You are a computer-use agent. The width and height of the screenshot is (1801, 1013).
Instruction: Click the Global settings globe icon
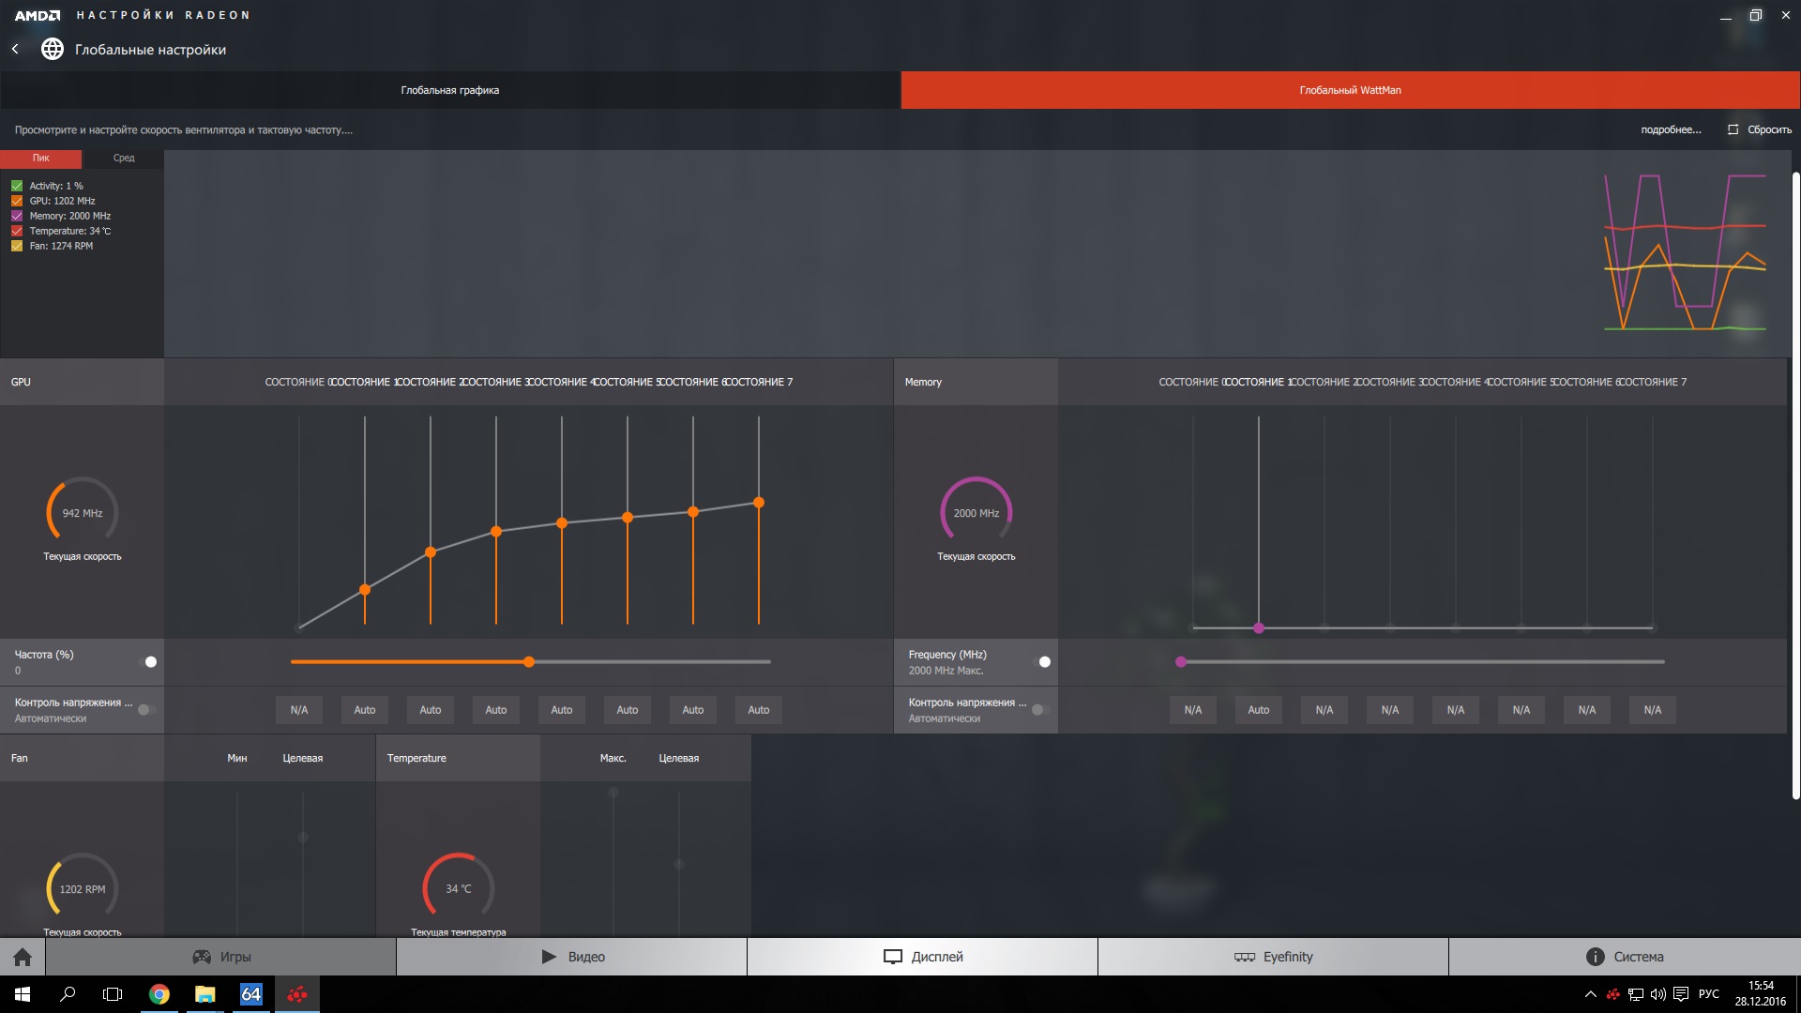click(x=53, y=49)
